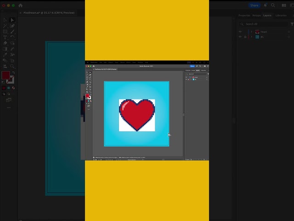Change screen mode icon in background toolbar

coord(9,100)
